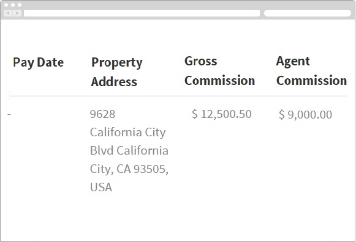Sort by Gross Commission column header
The height and width of the screenshot is (242, 356).
click(219, 71)
